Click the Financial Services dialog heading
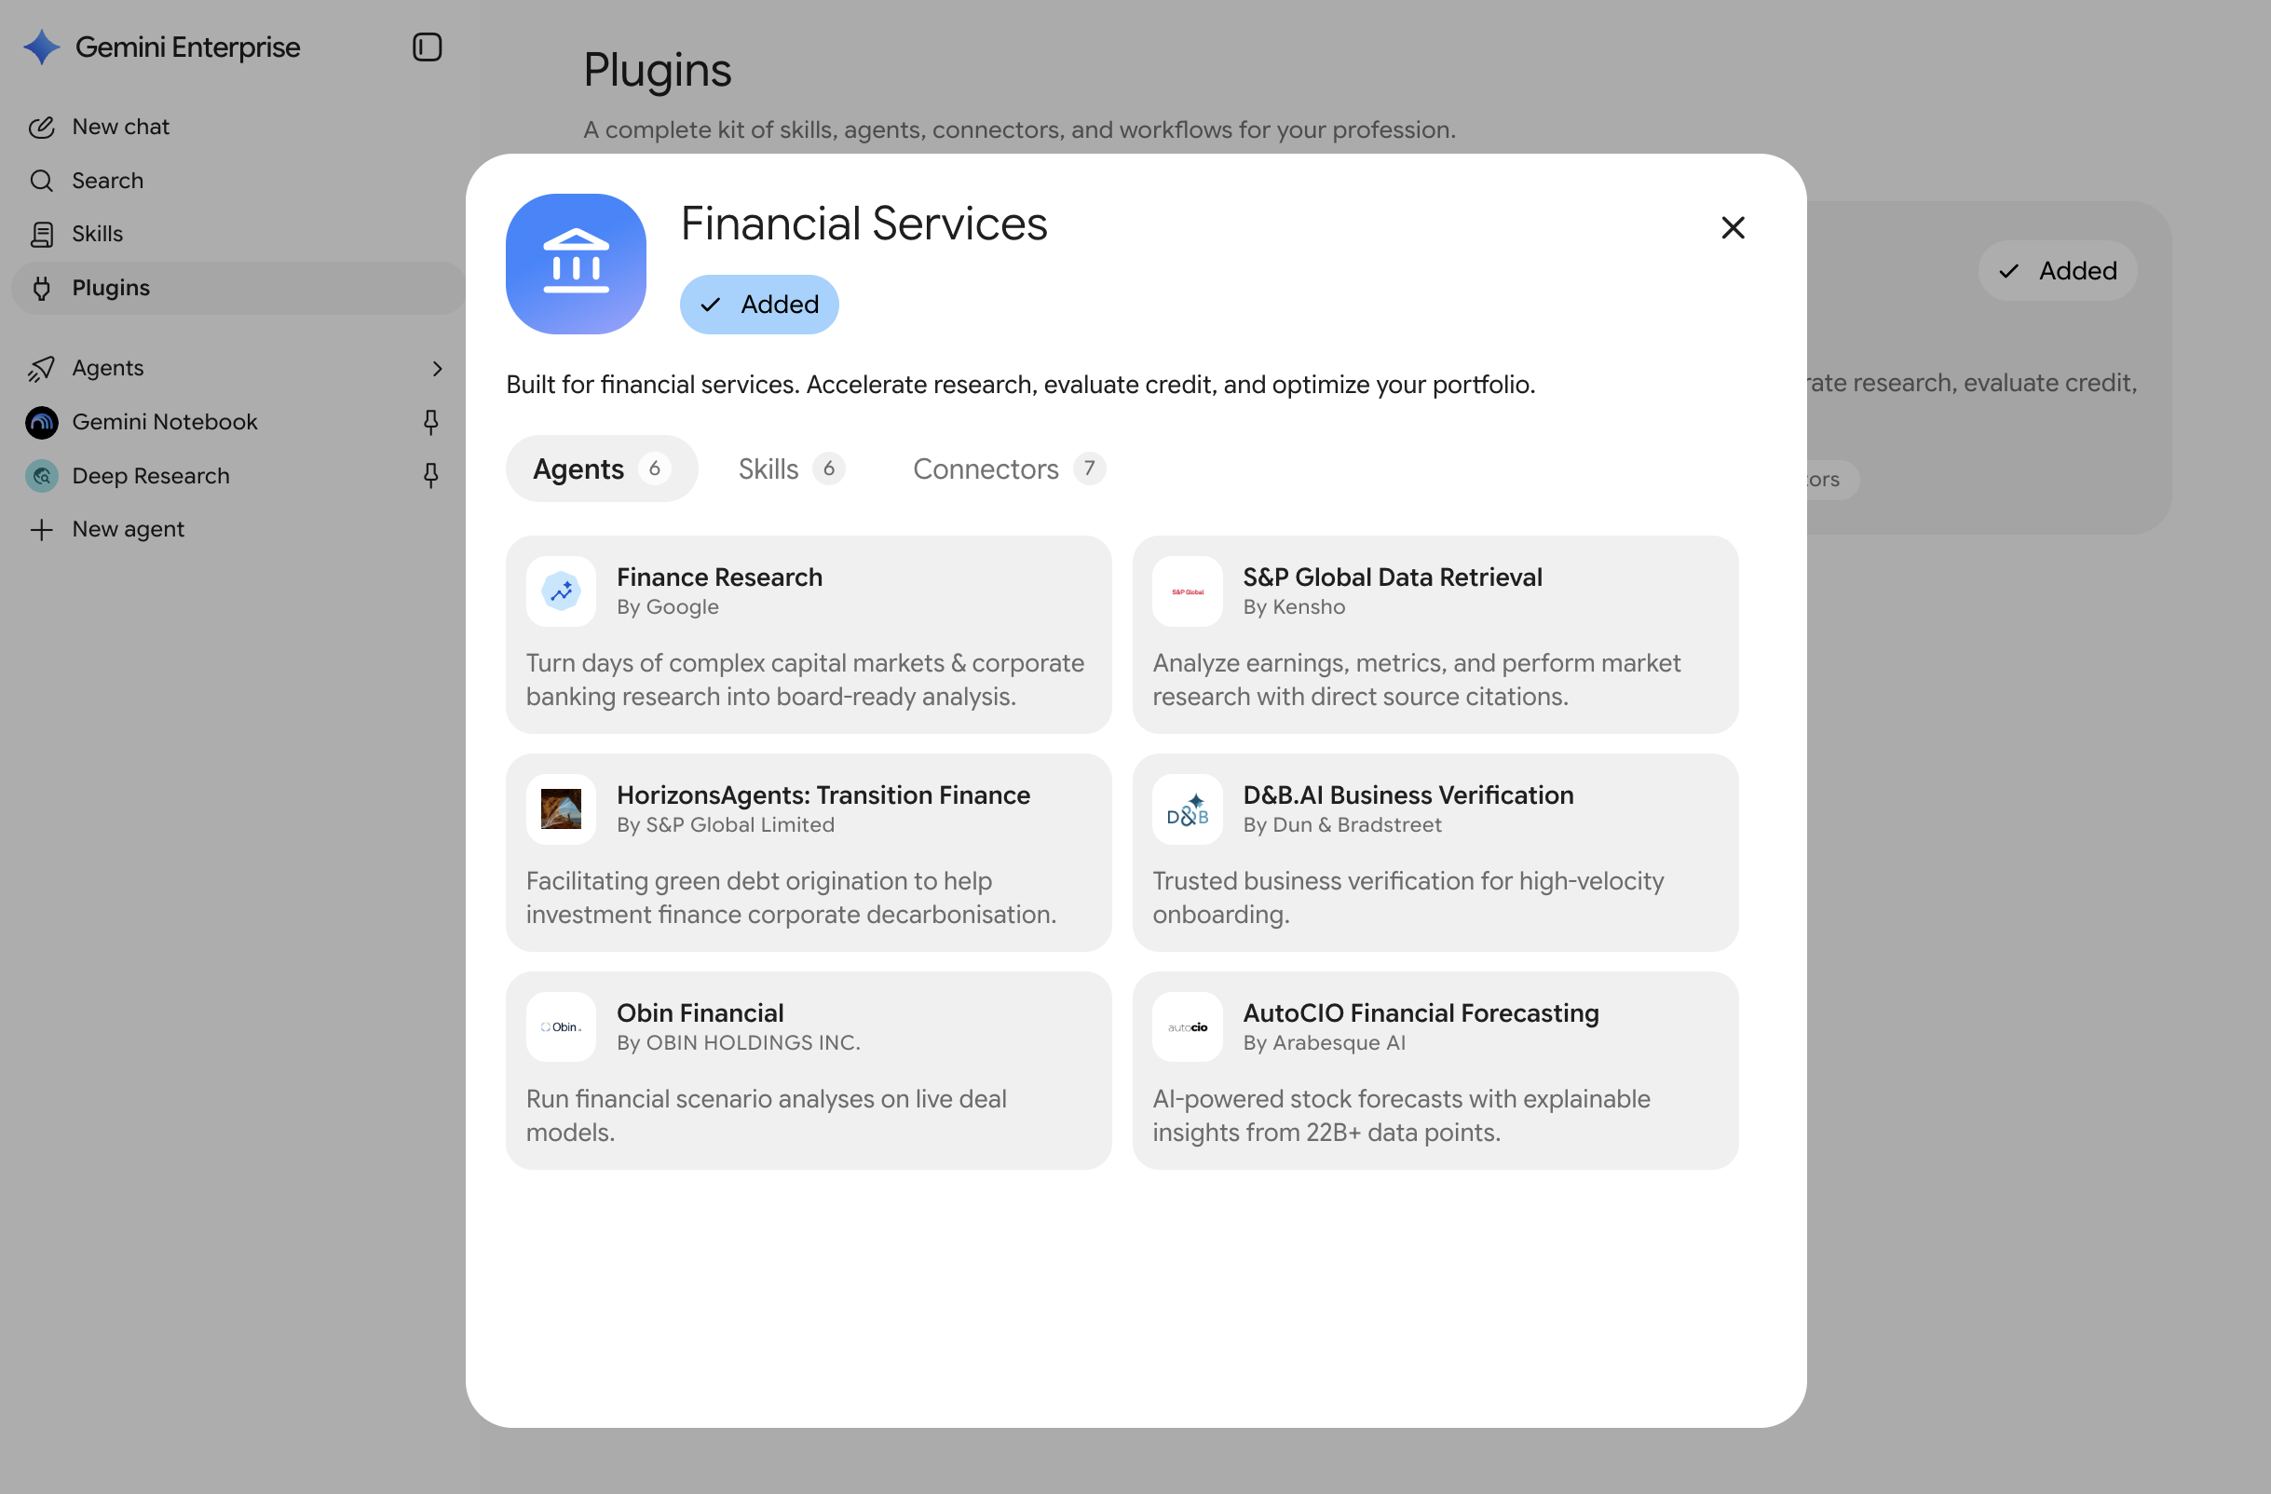This screenshot has width=2271, height=1494. pos(863,224)
